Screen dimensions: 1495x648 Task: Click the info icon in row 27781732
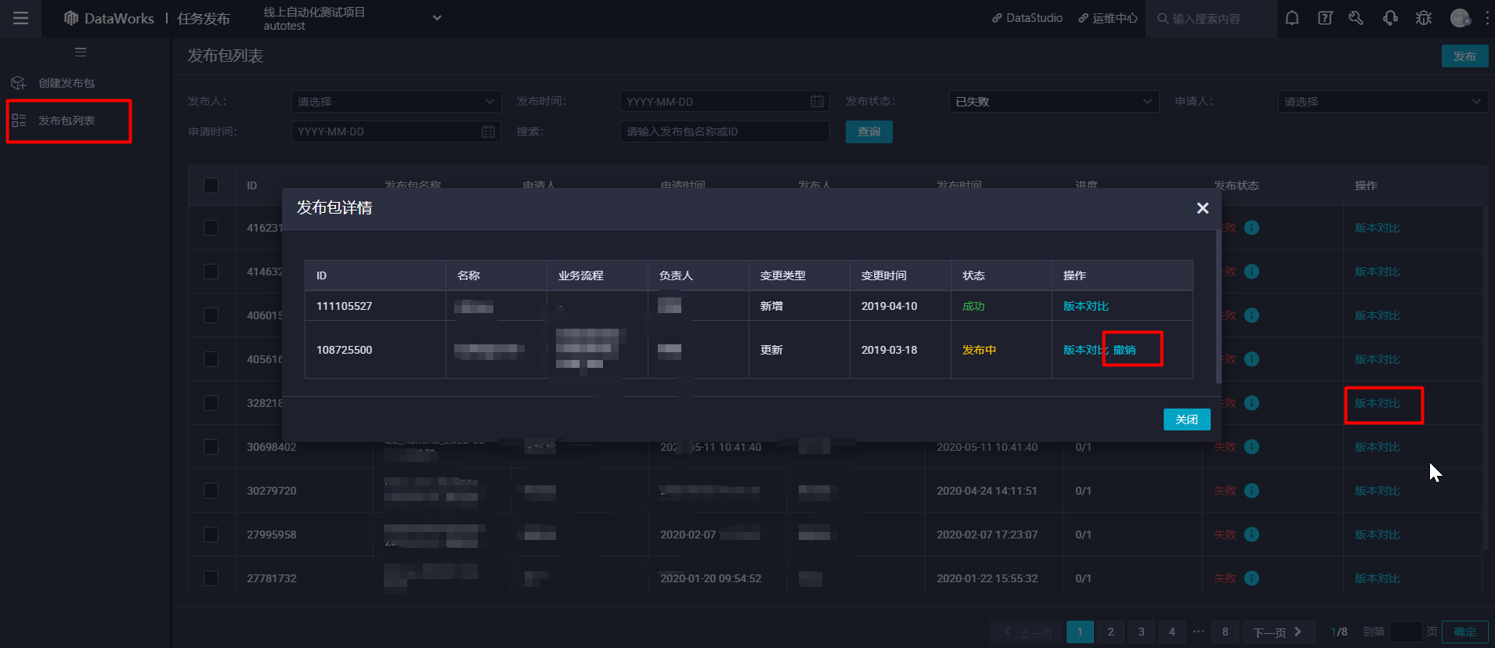click(x=1251, y=578)
